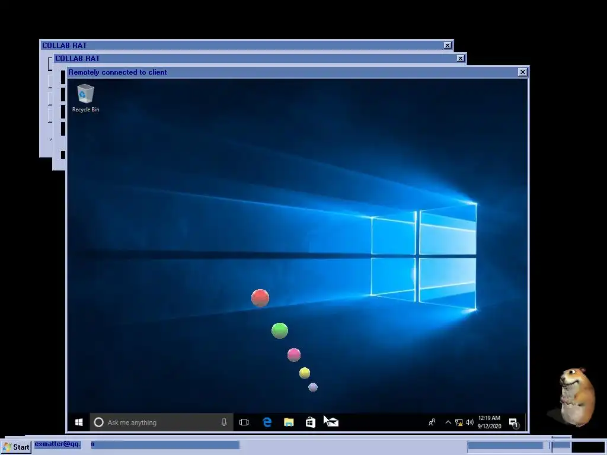Click the People icon in system tray
Viewport: 607px width, 455px height.
432,422
